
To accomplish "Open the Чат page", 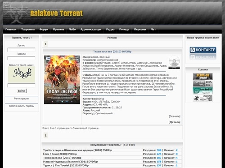I will tap(153, 30).
